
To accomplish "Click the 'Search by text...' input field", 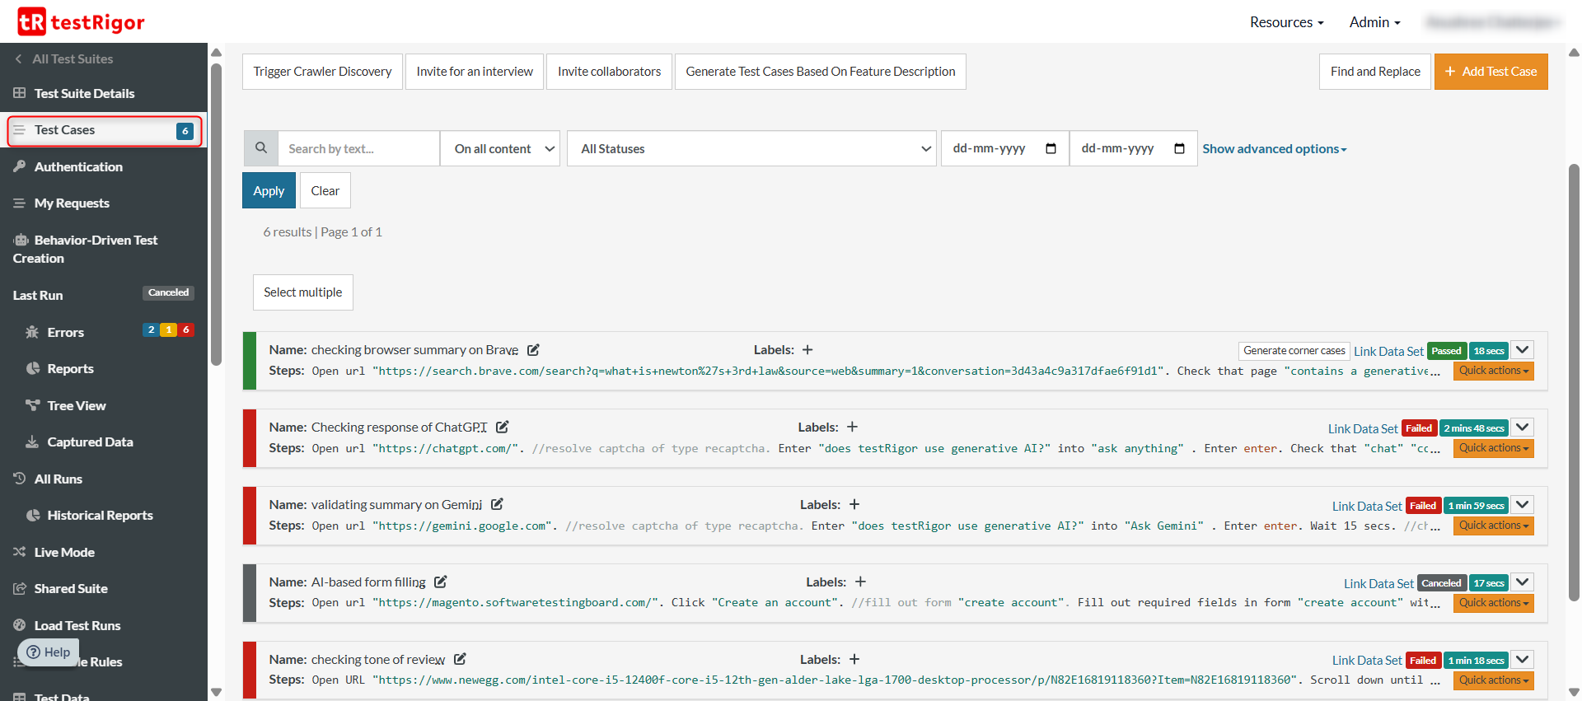I will tap(358, 149).
